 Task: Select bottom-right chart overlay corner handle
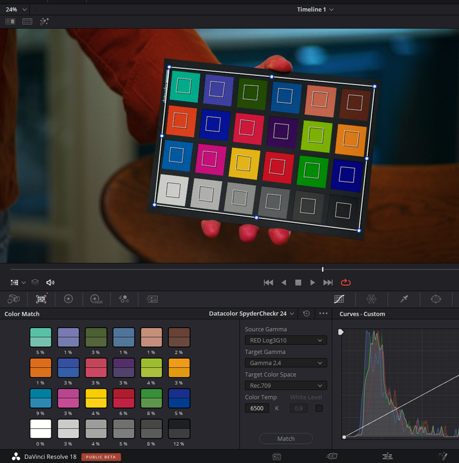tap(359, 230)
